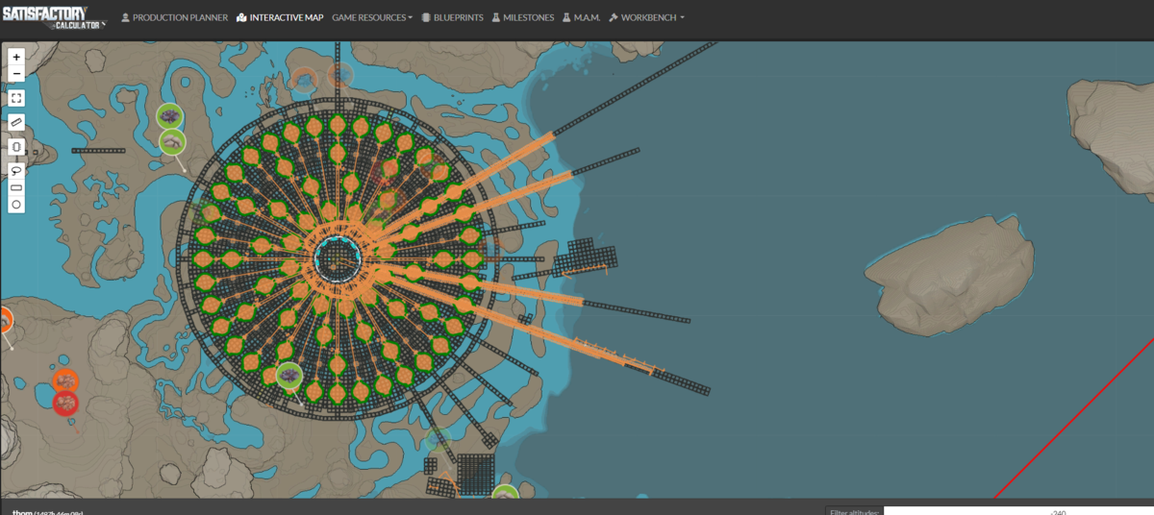
Task: Select the rectangle selection tool
Action: point(16,187)
